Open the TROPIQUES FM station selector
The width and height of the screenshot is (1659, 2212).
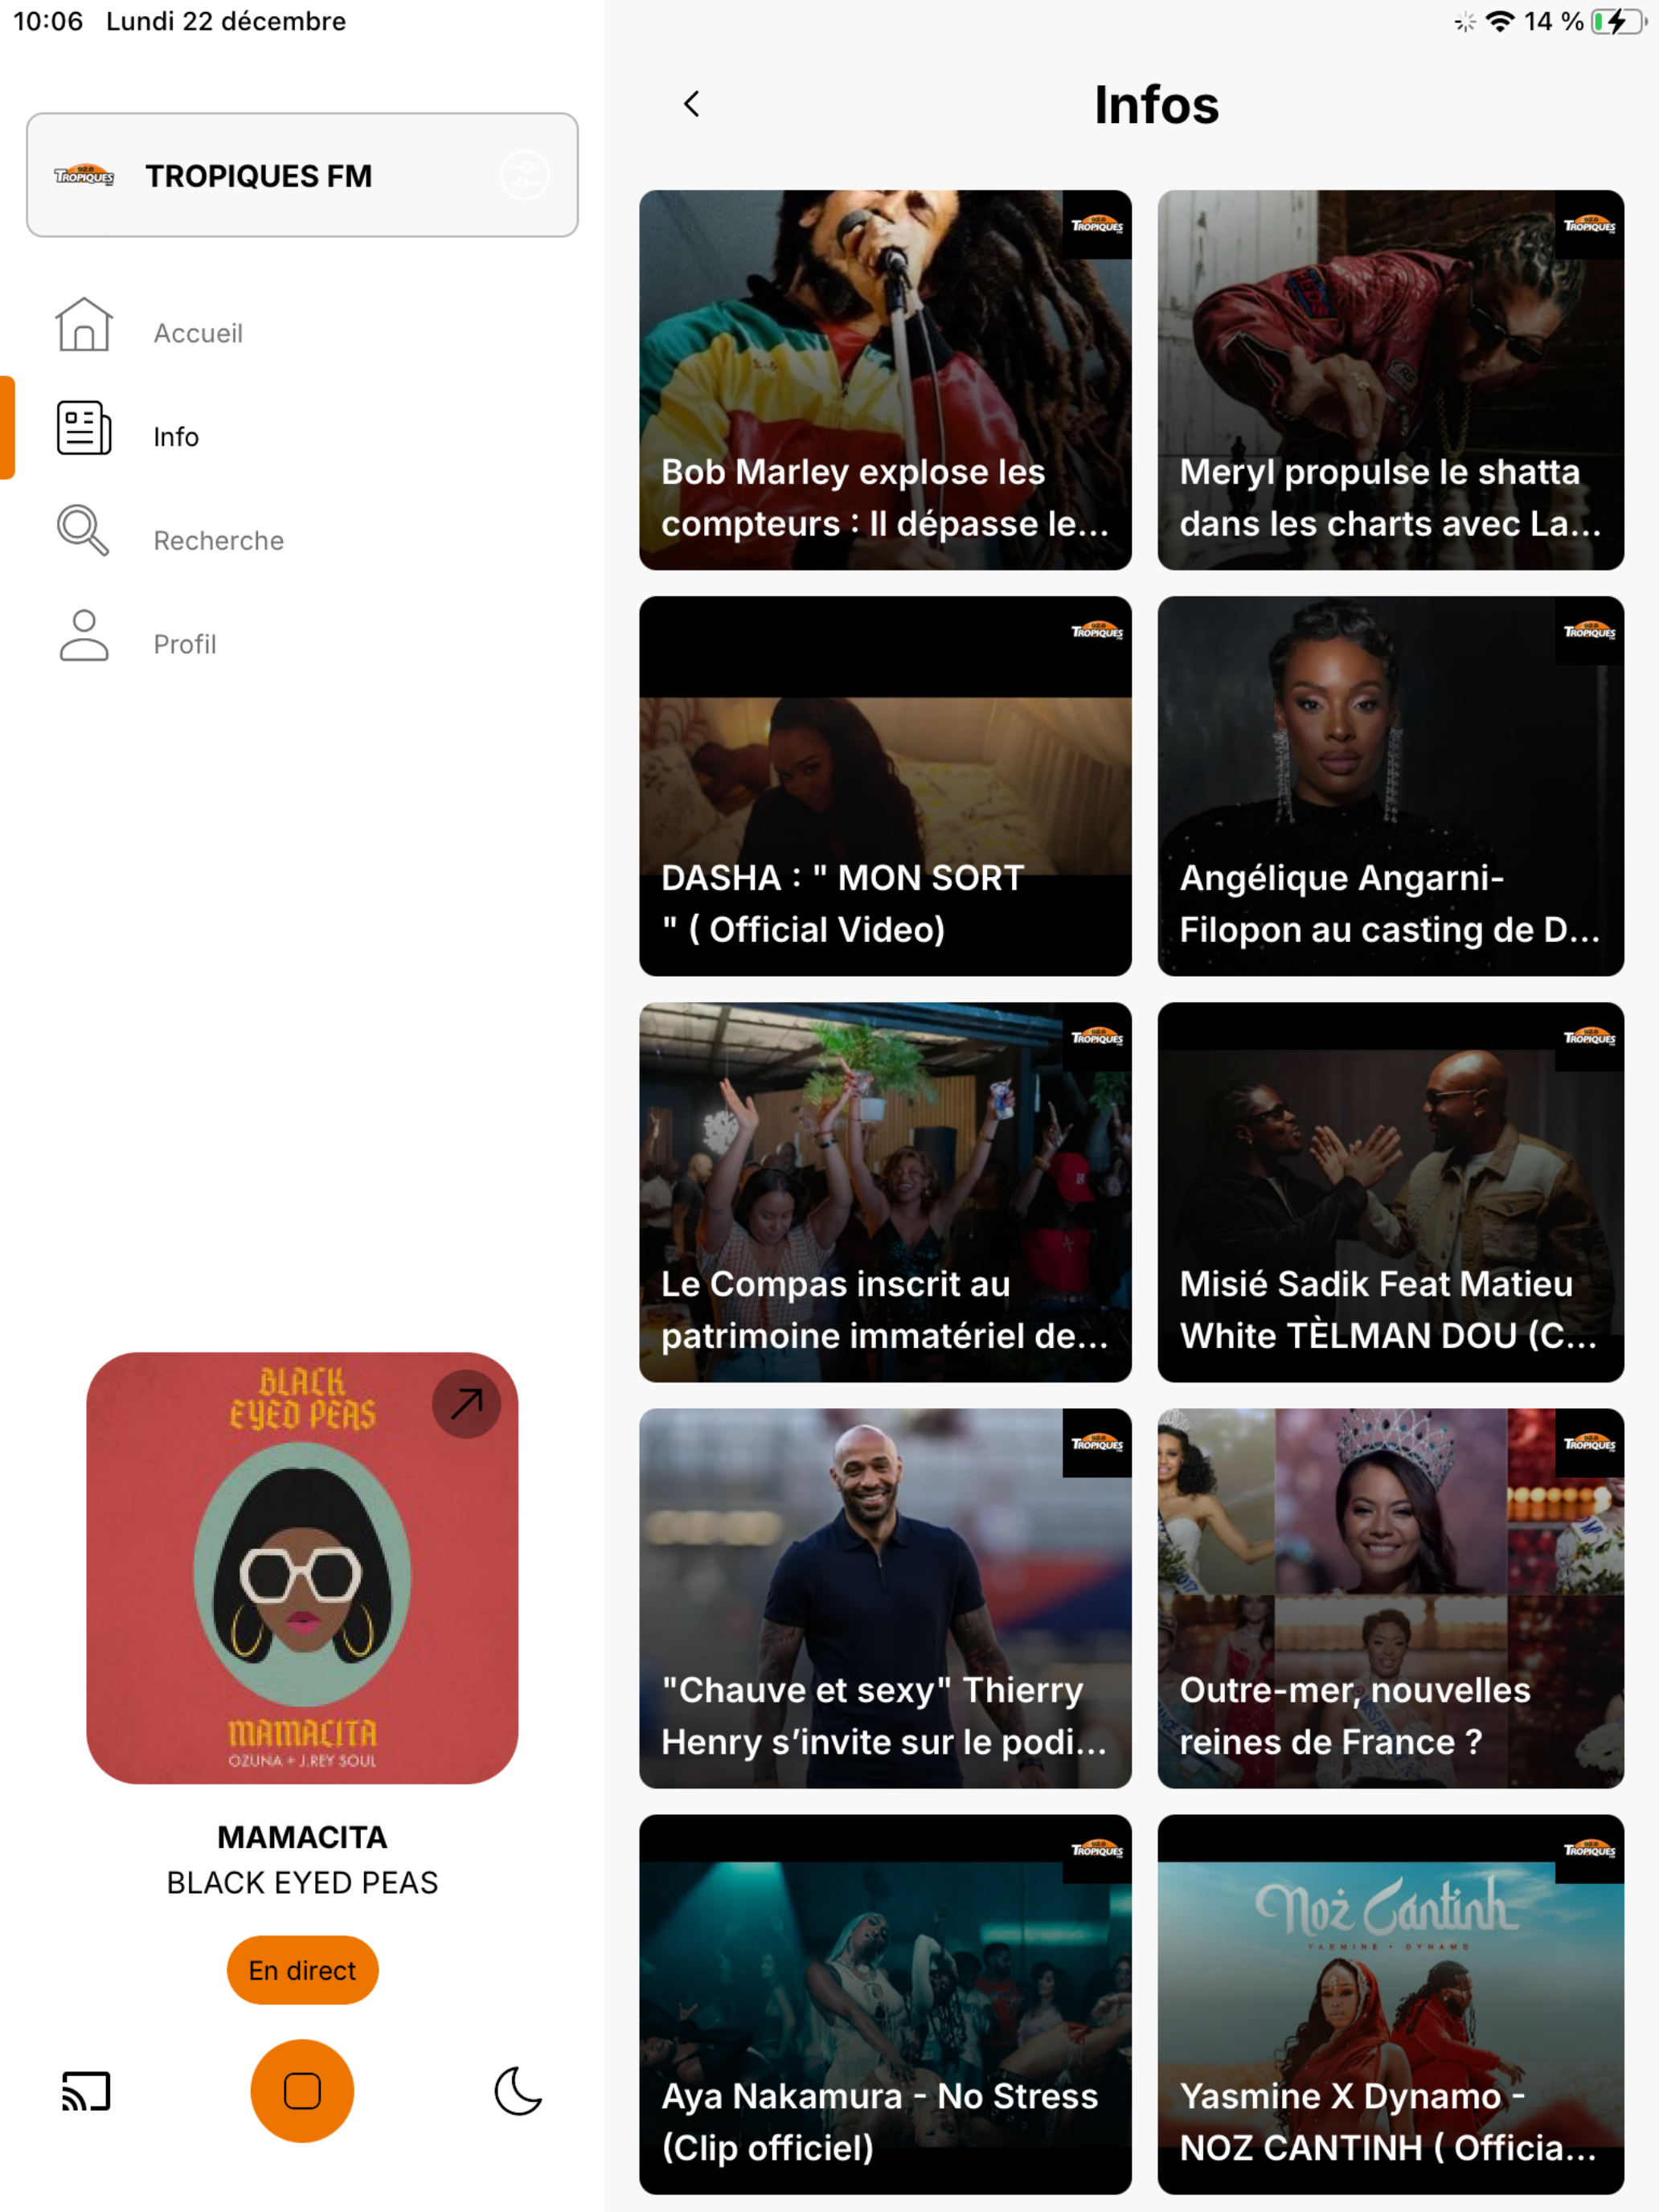click(302, 175)
